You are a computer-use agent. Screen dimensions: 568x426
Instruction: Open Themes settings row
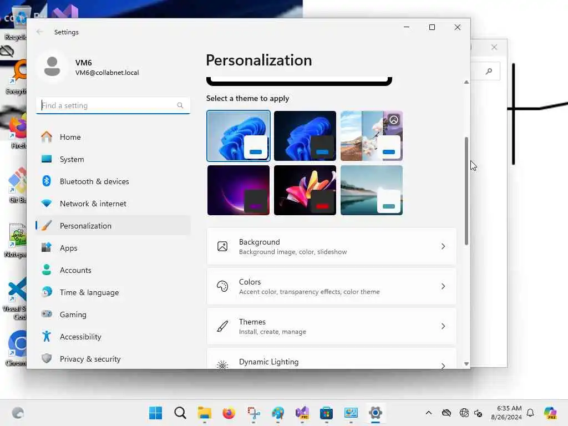click(332, 326)
